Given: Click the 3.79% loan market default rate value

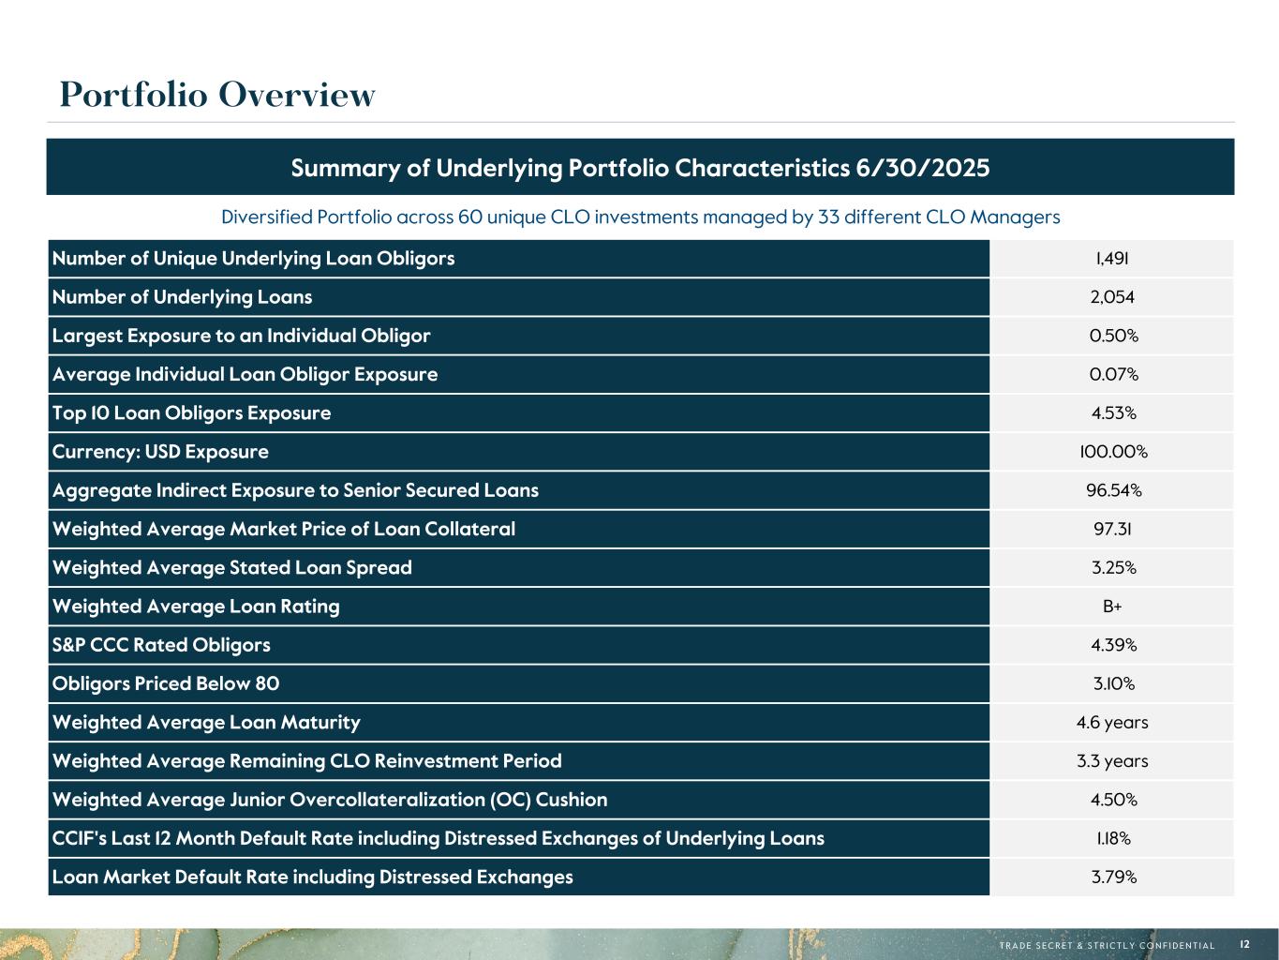Looking at the screenshot, I should (1112, 877).
